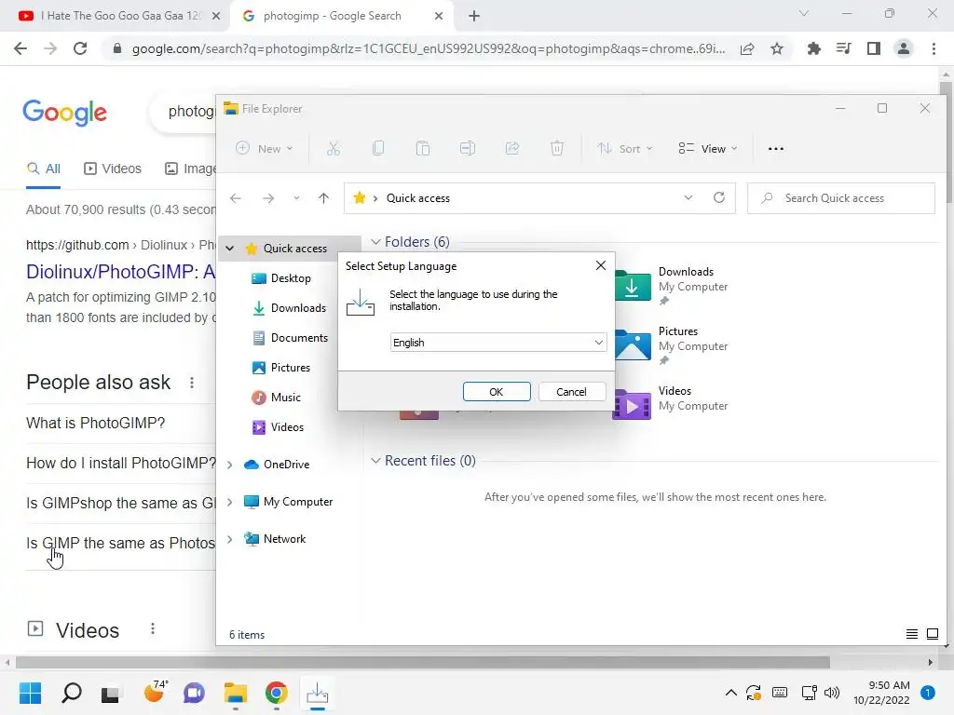This screenshot has width=954, height=715.
Task: Expand the OneDrive tree node
Action: (x=230, y=465)
